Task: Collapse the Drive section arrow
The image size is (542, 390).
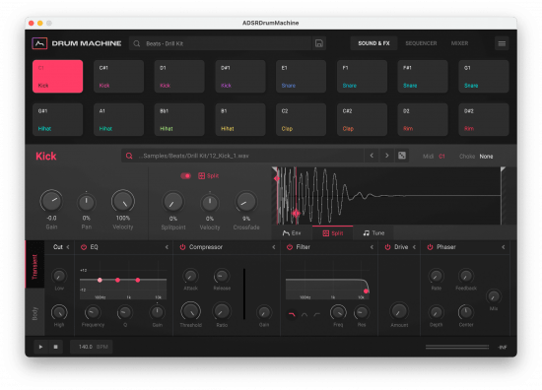Action: [x=415, y=247]
